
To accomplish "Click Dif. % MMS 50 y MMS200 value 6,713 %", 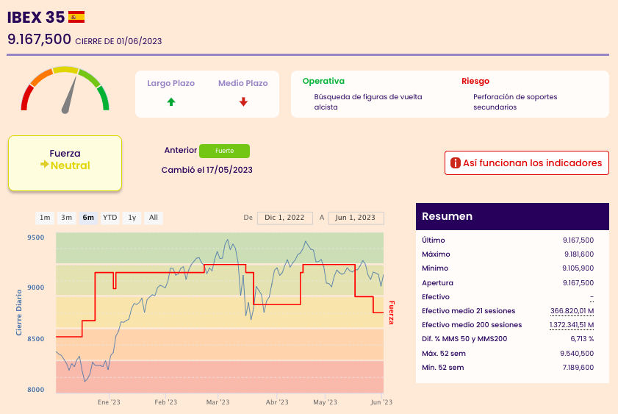I will tap(582, 339).
